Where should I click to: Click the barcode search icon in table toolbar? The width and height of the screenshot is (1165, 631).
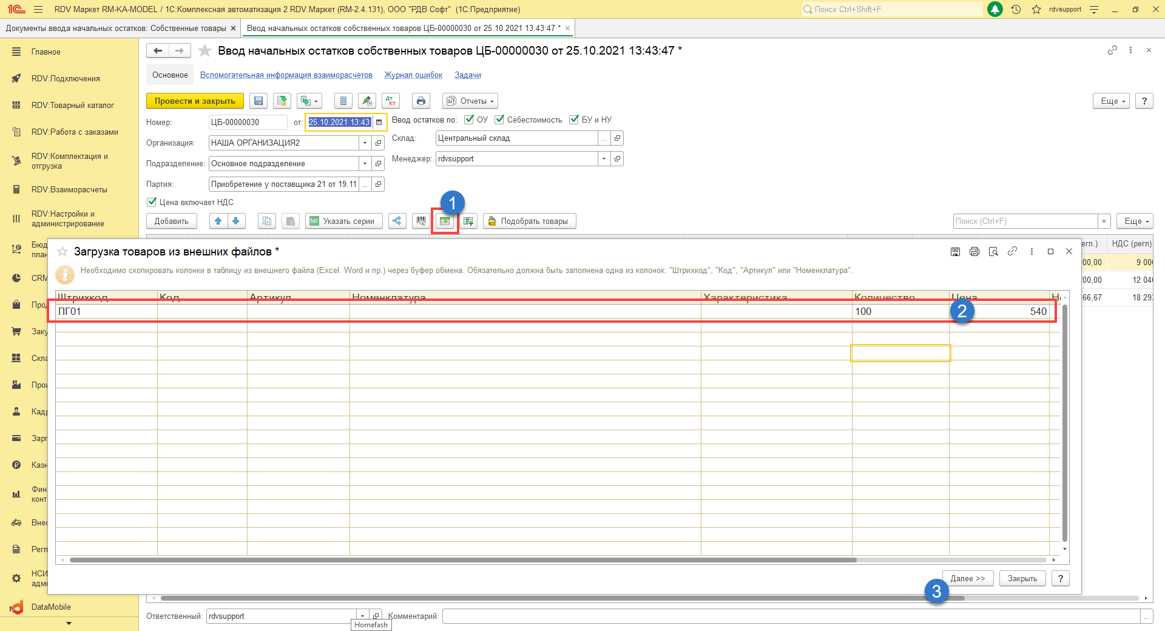point(420,221)
